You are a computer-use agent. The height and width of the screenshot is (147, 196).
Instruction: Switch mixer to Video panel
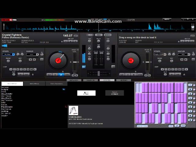(x=99, y=35)
